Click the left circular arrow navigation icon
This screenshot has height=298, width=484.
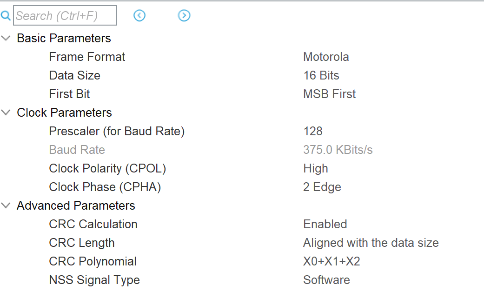[x=139, y=15]
